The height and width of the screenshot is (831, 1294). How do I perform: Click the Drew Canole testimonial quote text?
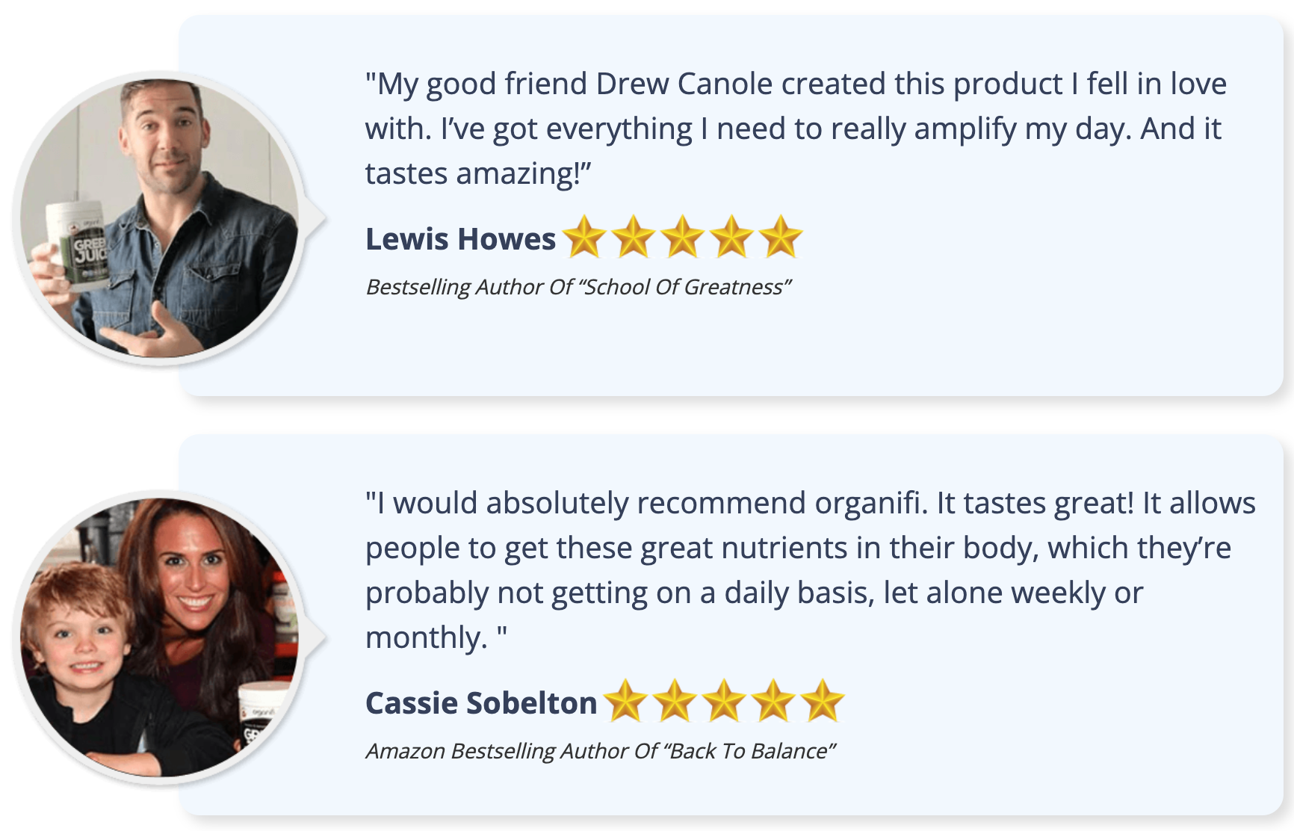pyautogui.click(x=796, y=129)
